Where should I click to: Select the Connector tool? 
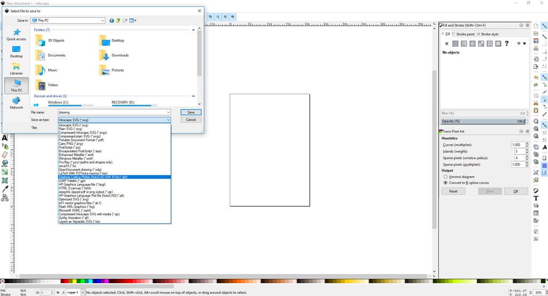(x=5, y=198)
